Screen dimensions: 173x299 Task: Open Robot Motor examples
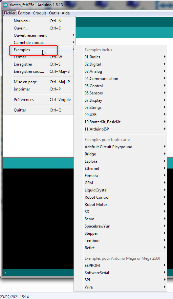(x=120, y=205)
